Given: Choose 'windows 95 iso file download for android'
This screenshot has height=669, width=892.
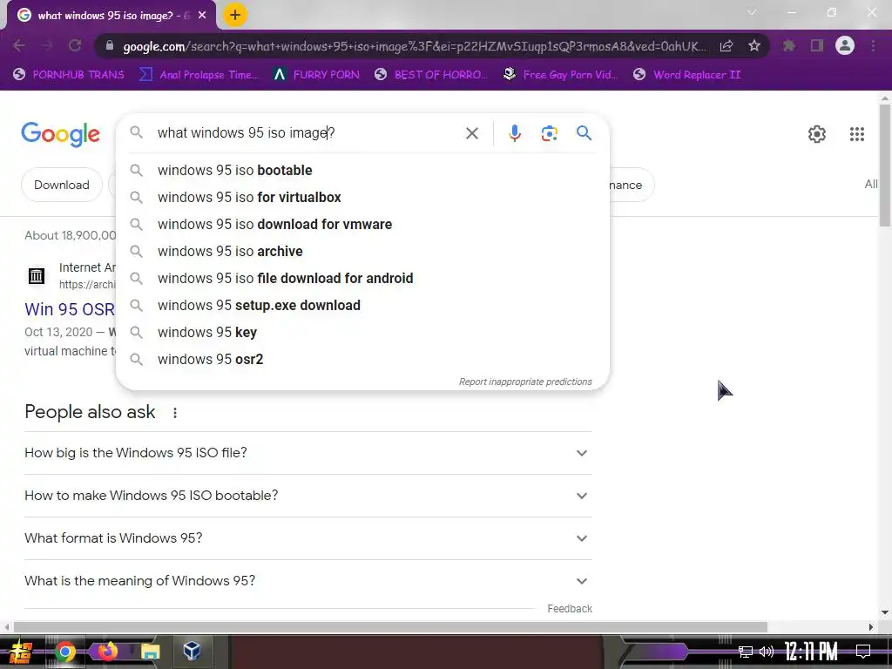Looking at the screenshot, I should [362, 278].
